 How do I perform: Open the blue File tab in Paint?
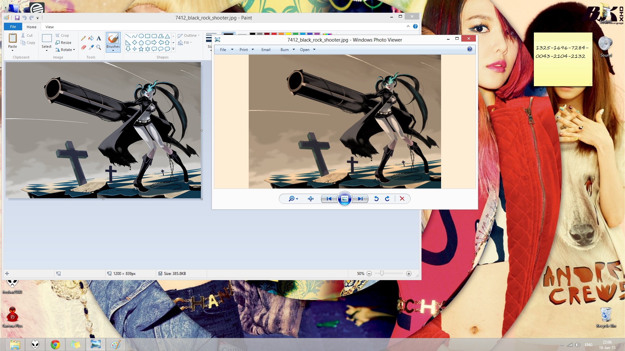coord(13,27)
